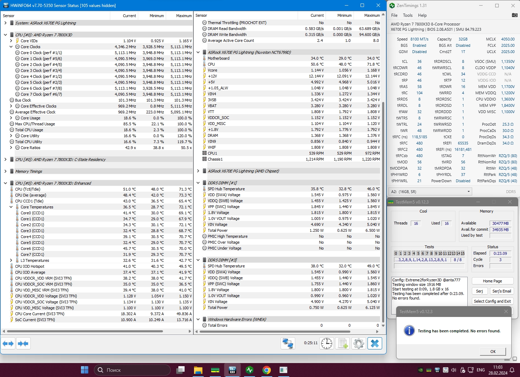Click the clock reset icon in HWiNFO toolbar
Image resolution: width=520 pixels, height=377 pixels.
327,343
